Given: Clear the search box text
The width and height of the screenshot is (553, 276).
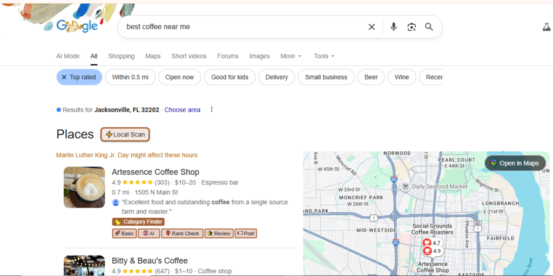Looking at the screenshot, I should (x=372, y=27).
